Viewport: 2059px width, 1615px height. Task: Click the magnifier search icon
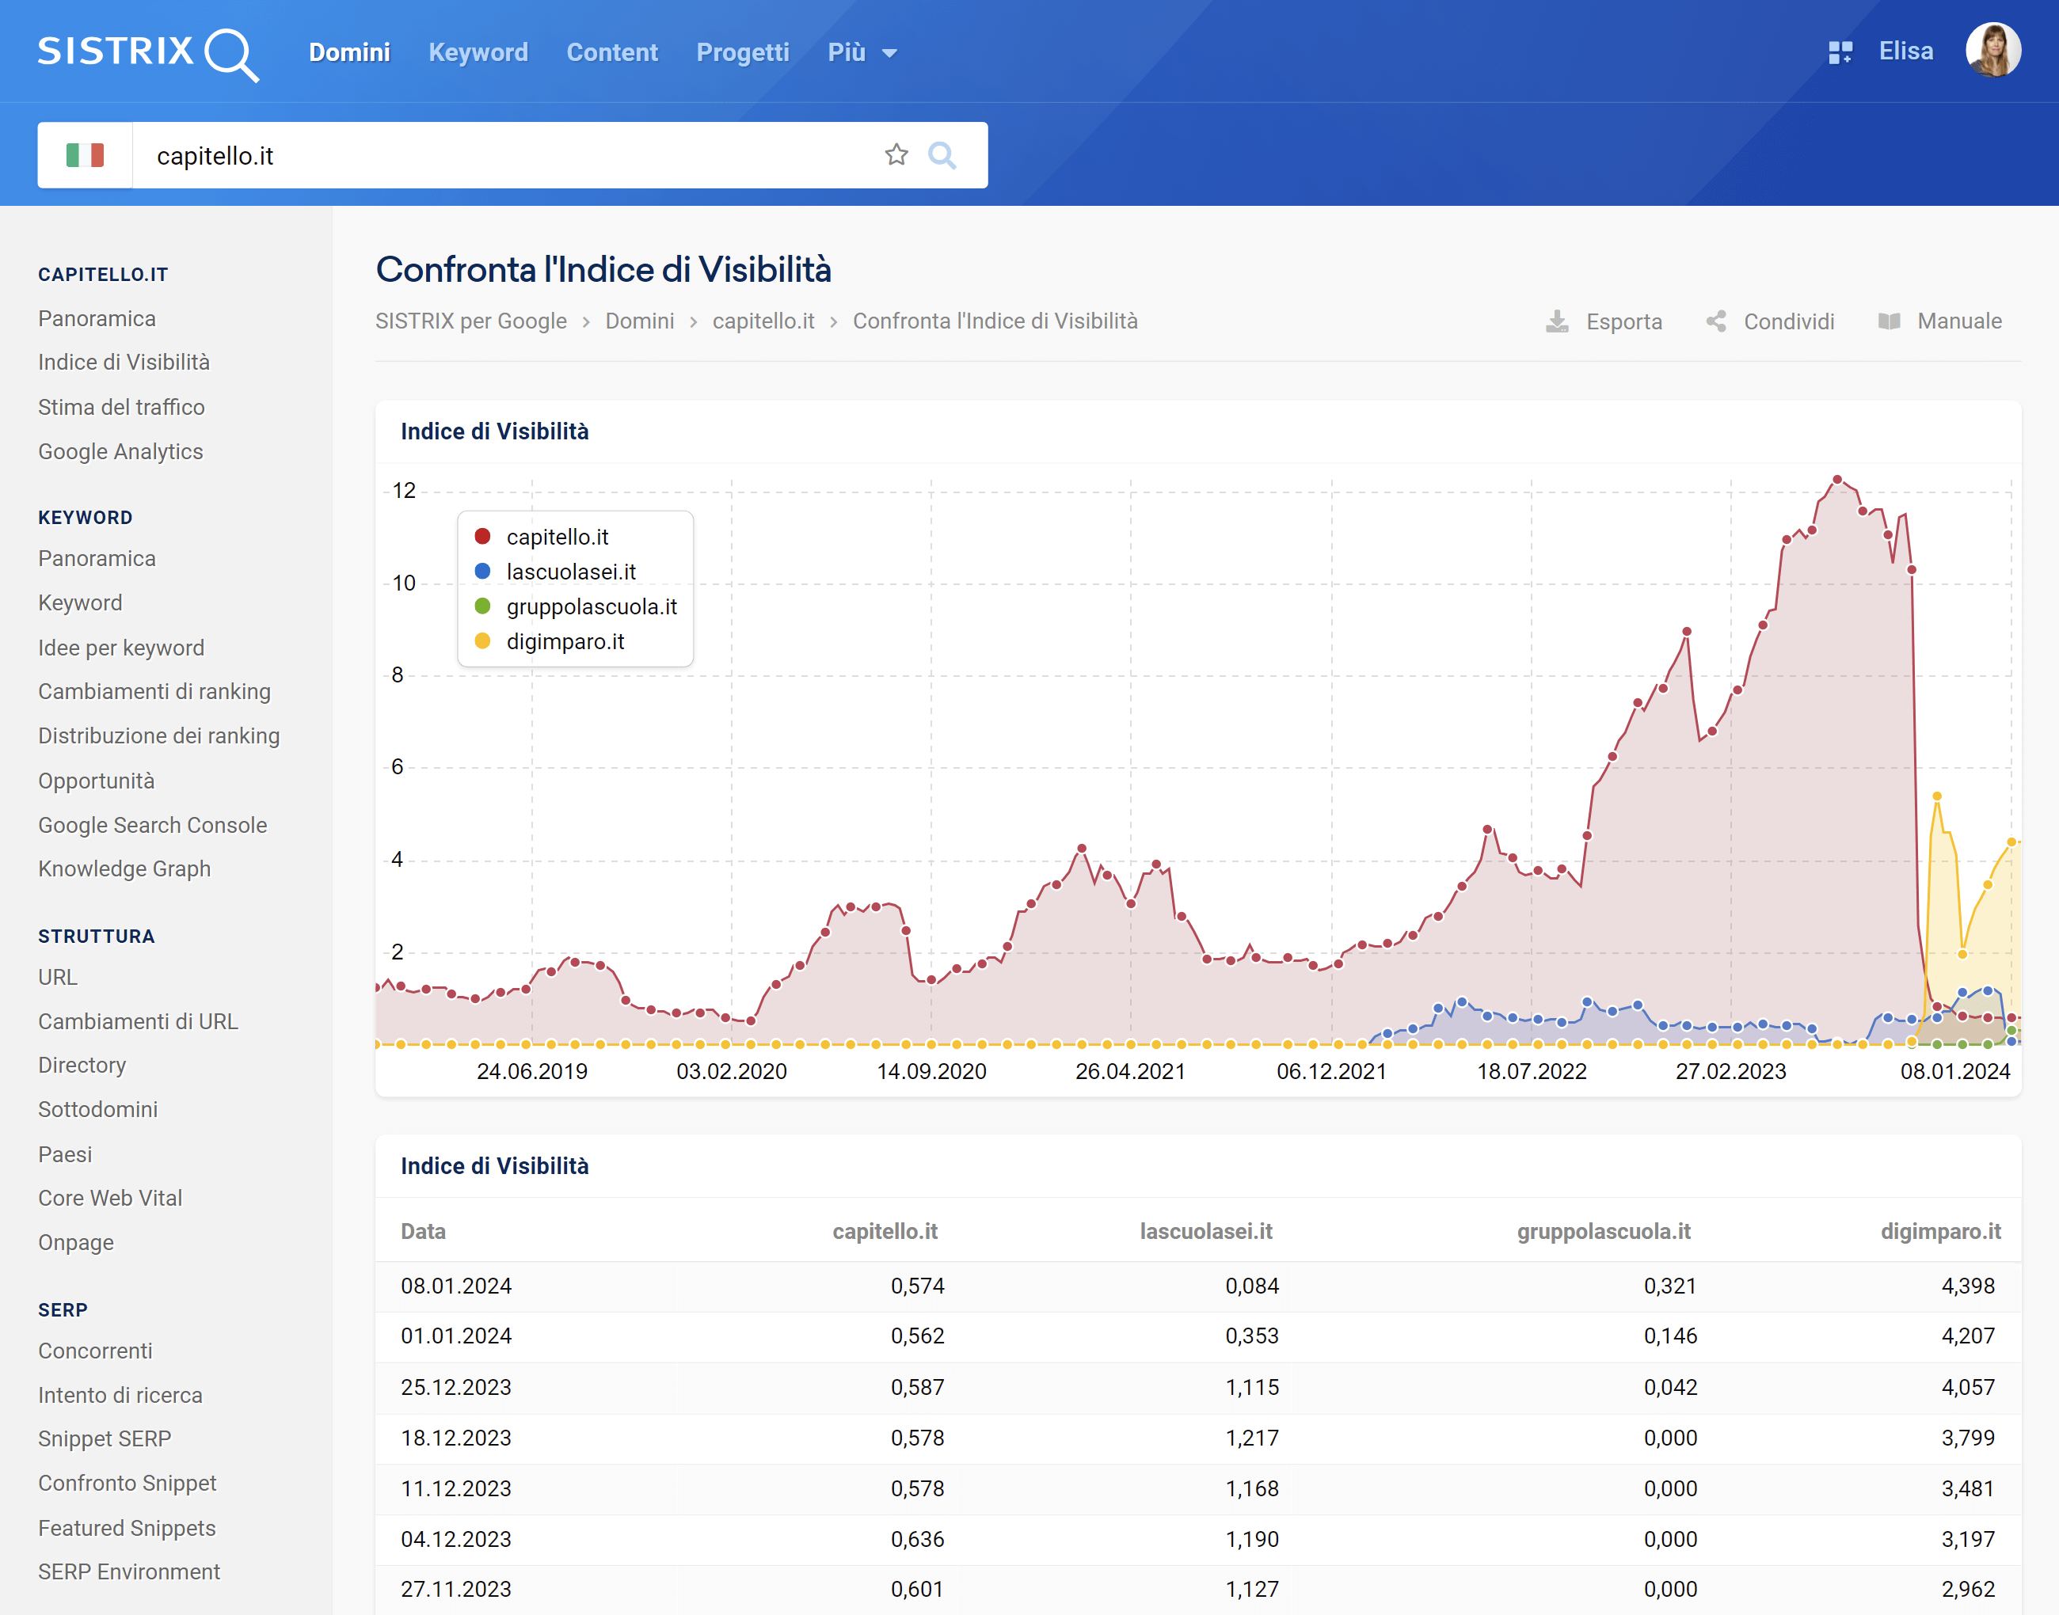942,155
